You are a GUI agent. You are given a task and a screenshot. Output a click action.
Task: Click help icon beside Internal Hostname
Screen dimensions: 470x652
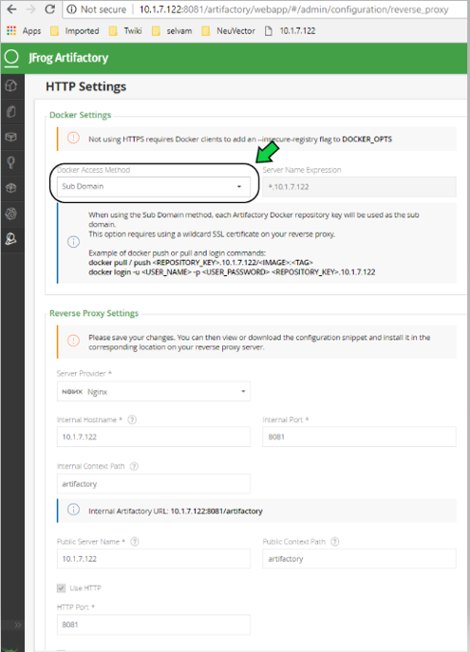coord(132,419)
